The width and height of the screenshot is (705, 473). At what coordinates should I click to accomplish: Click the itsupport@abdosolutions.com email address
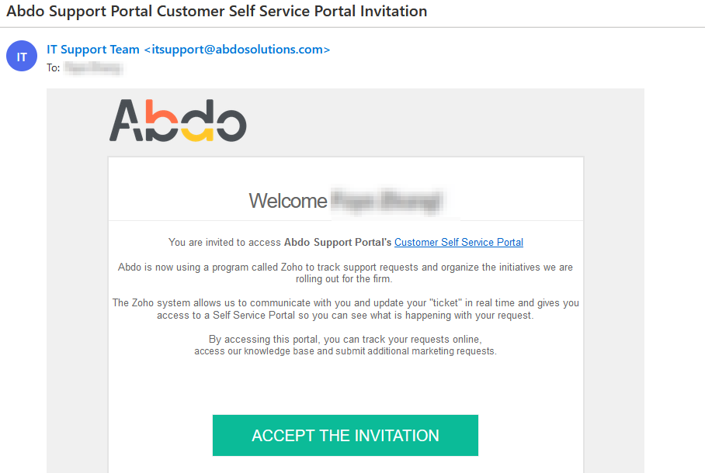pos(237,50)
